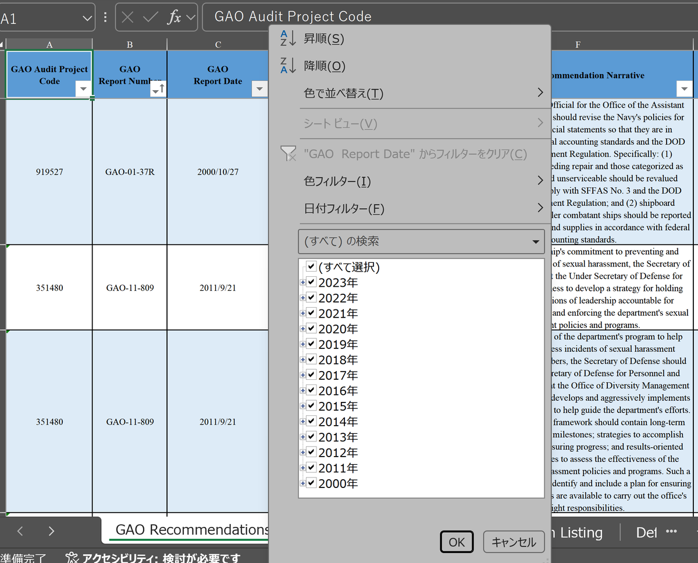Viewport: 698px width, 563px height.
Task: Uncheck the 2019年 checkbox
Action: [311, 344]
